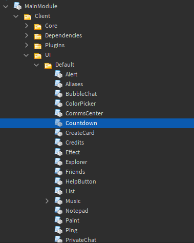Click the HelpButton module script icon

pyautogui.click(x=58, y=181)
